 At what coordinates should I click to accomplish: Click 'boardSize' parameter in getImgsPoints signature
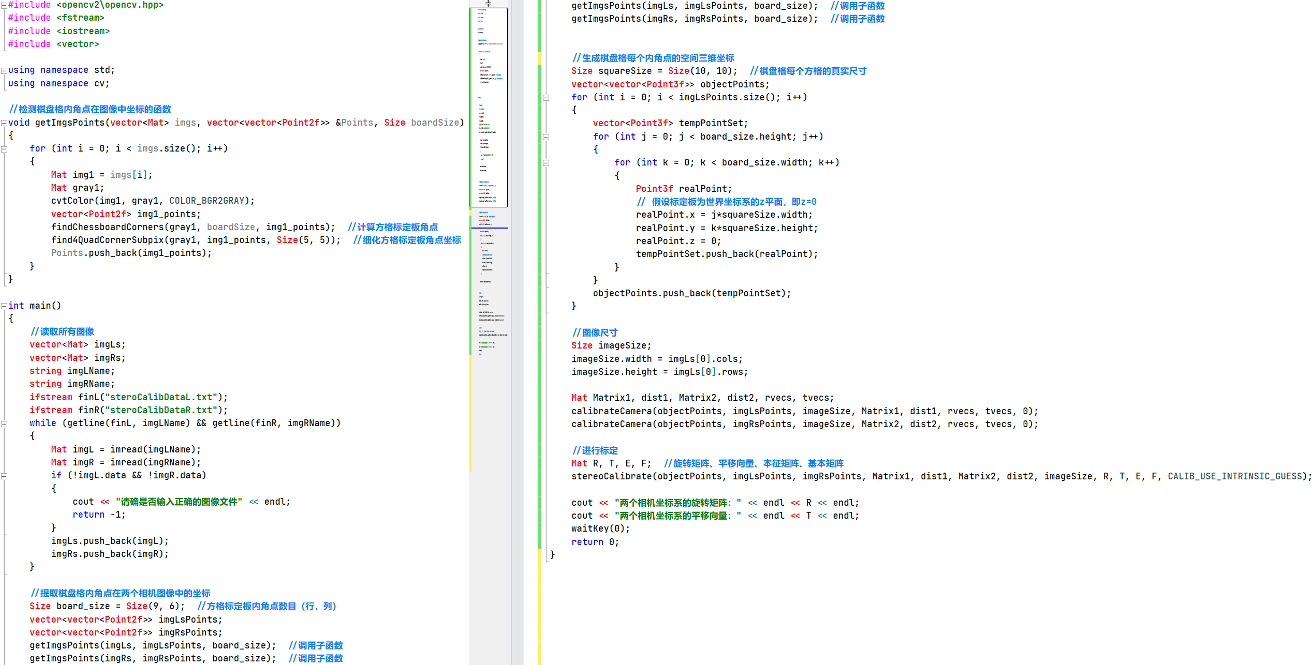(435, 123)
